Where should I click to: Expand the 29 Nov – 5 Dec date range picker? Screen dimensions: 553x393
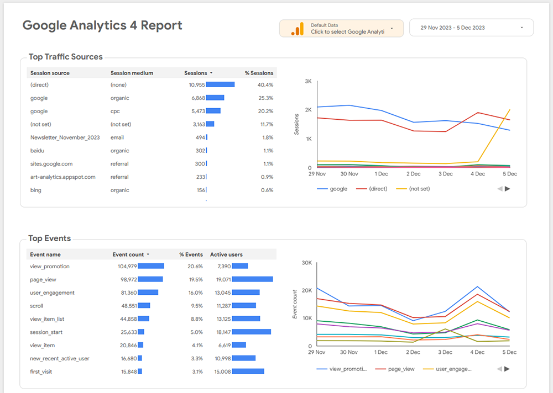click(x=471, y=28)
